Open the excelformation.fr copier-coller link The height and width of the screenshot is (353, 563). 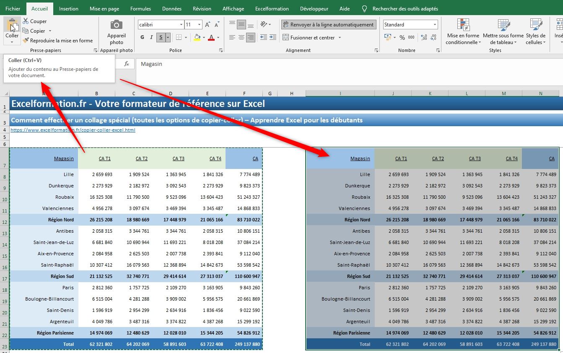[73, 130]
